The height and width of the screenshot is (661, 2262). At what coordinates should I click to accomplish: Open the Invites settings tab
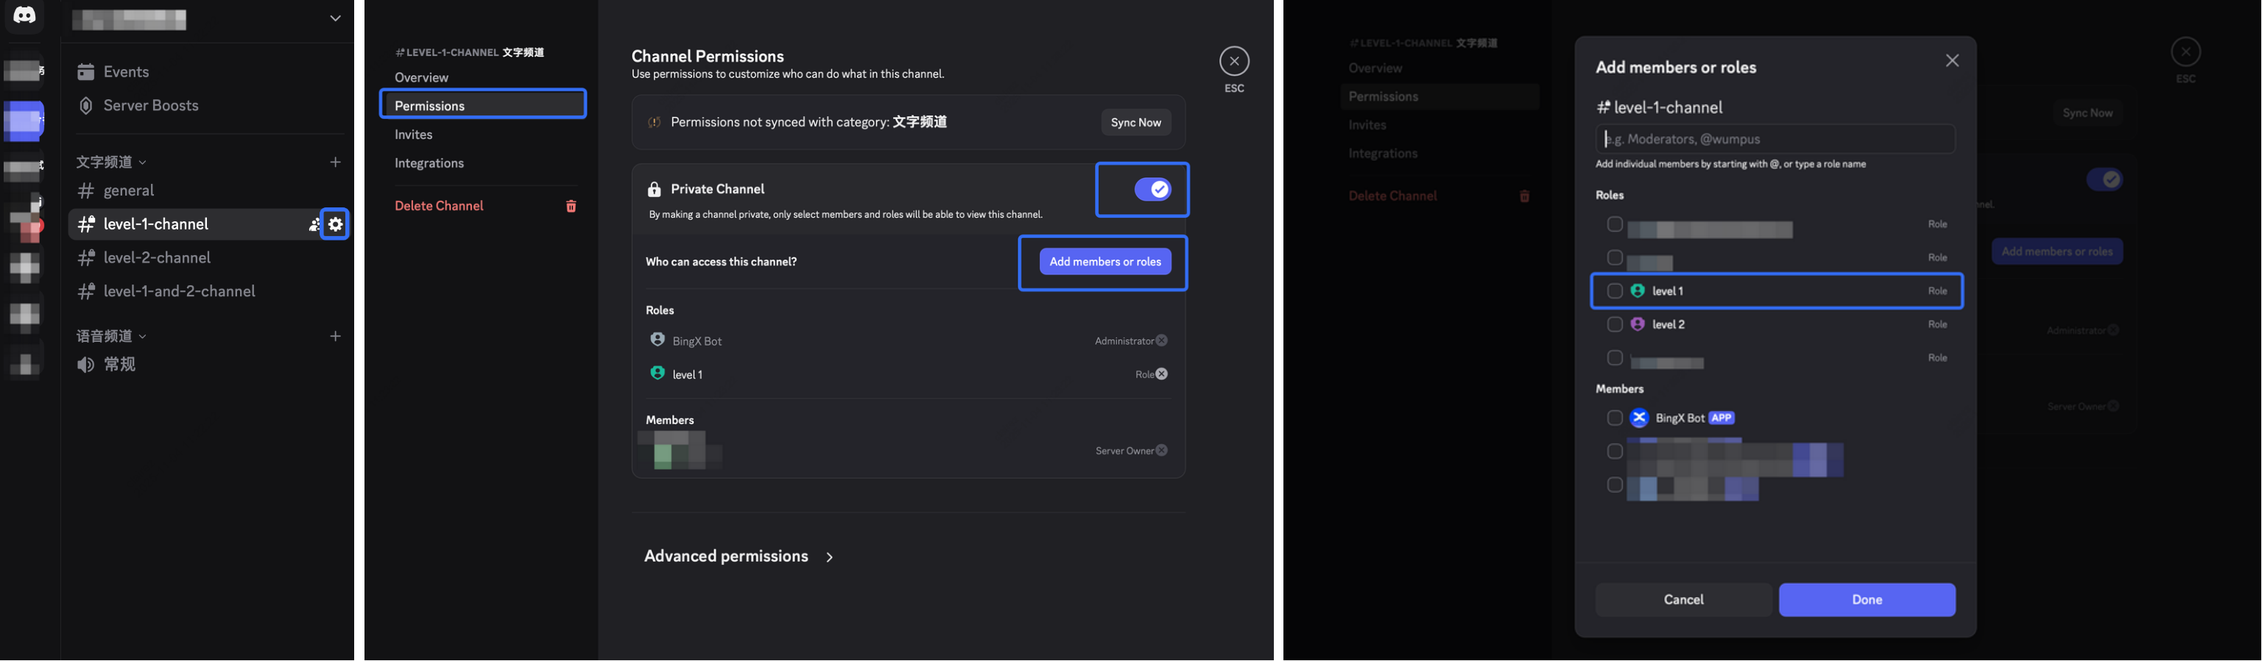[414, 135]
